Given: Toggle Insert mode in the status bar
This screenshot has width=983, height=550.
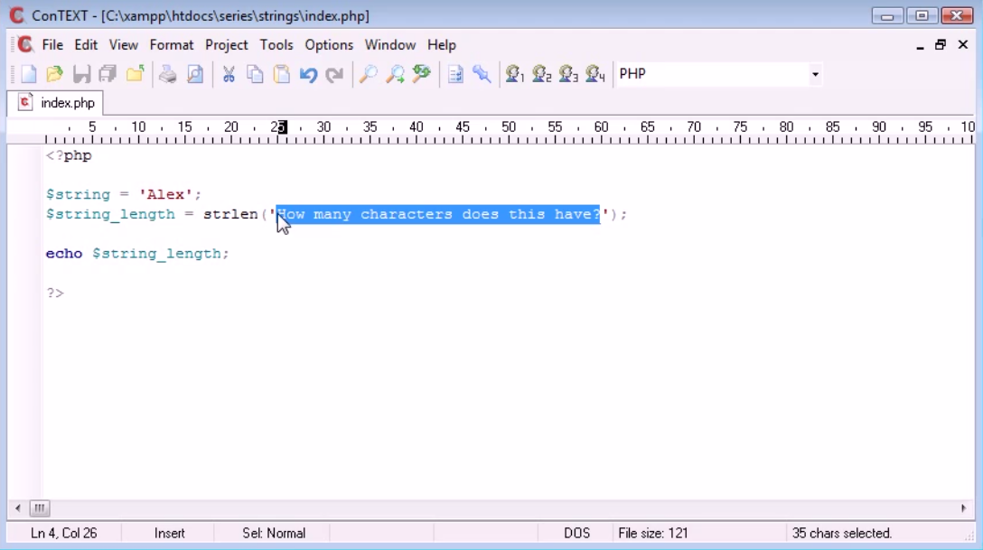Looking at the screenshot, I should click(169, 533).
